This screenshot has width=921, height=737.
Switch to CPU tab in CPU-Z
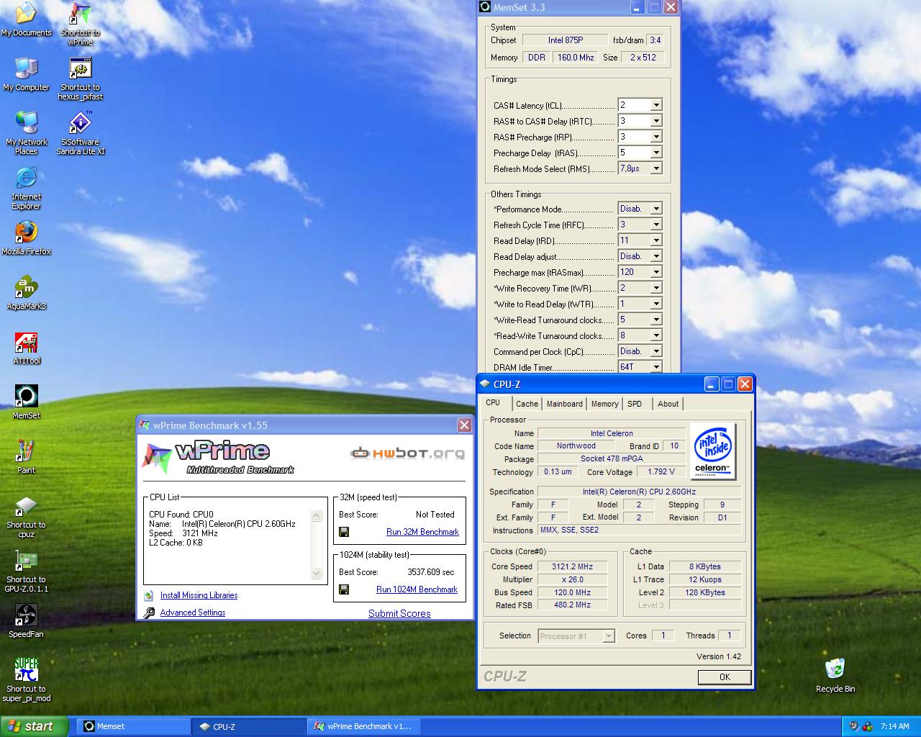(494, 403)
